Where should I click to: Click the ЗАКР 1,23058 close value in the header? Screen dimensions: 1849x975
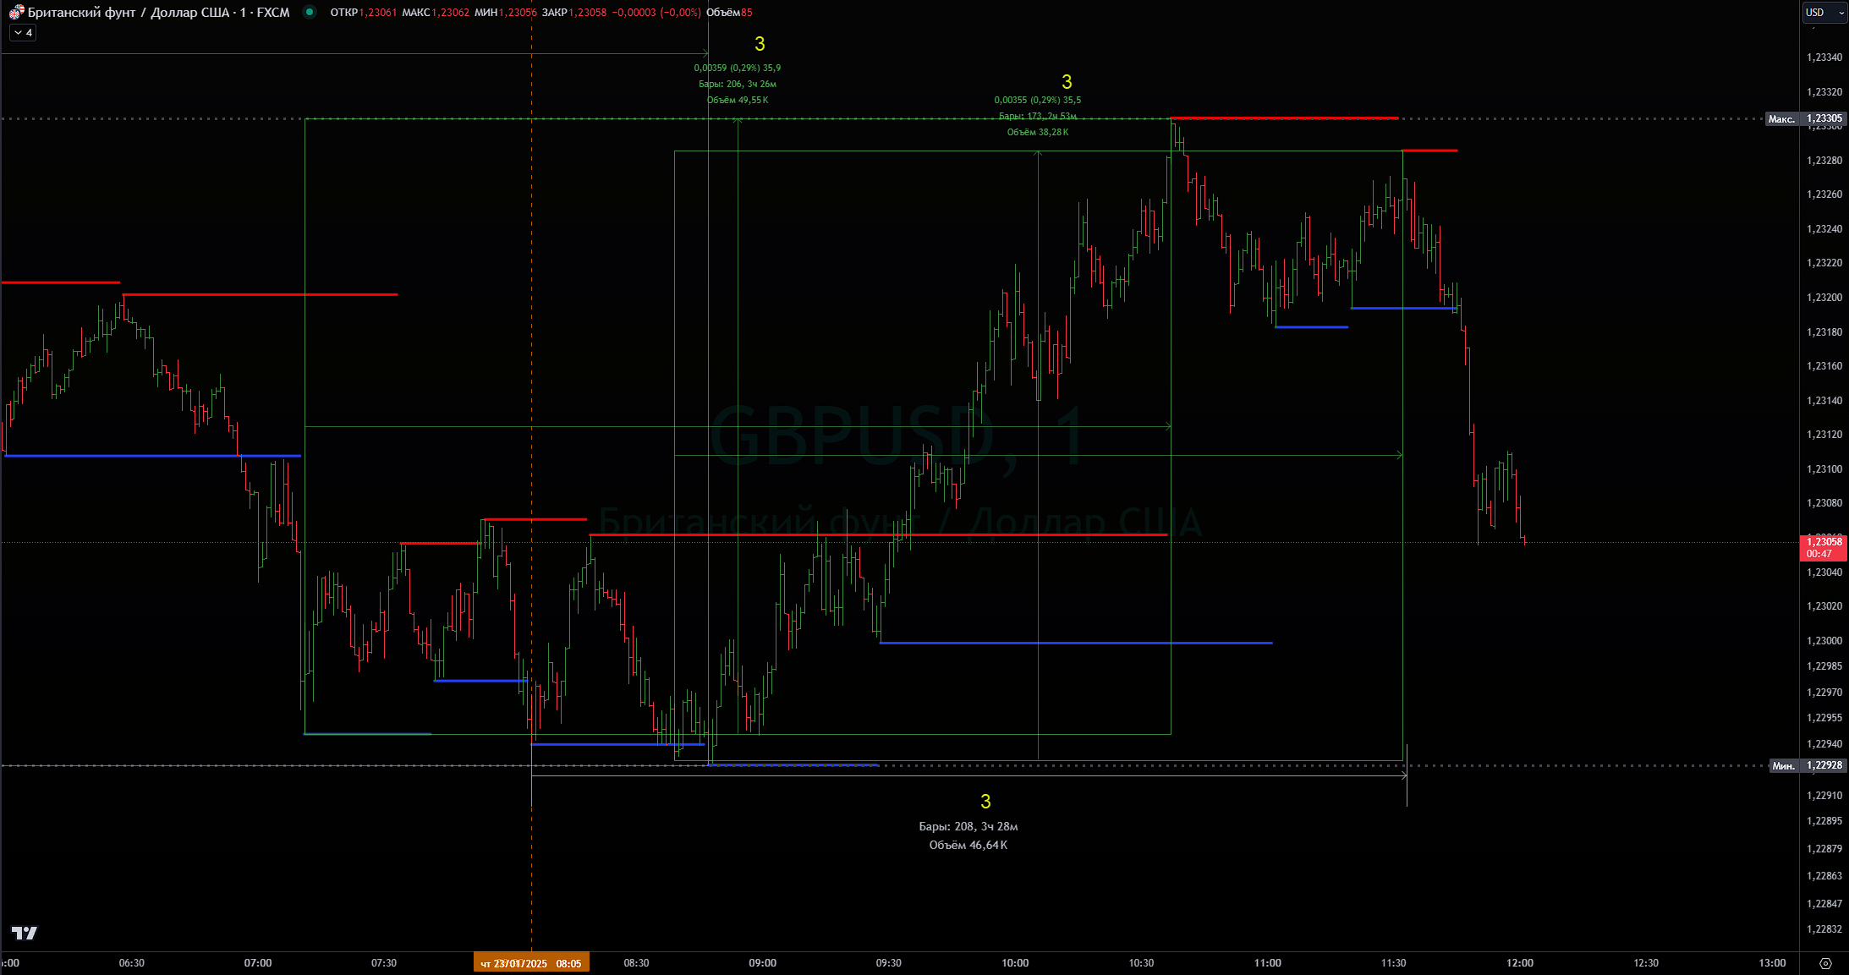click(574, 12)
